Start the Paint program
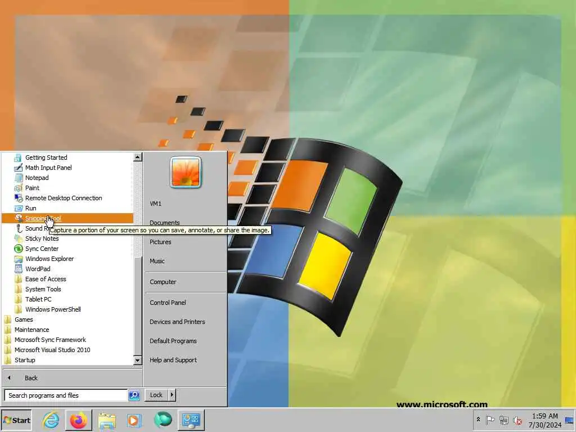The width and height of the screenshot is (576, 432). pyautogui.click(x=32, y=188)
